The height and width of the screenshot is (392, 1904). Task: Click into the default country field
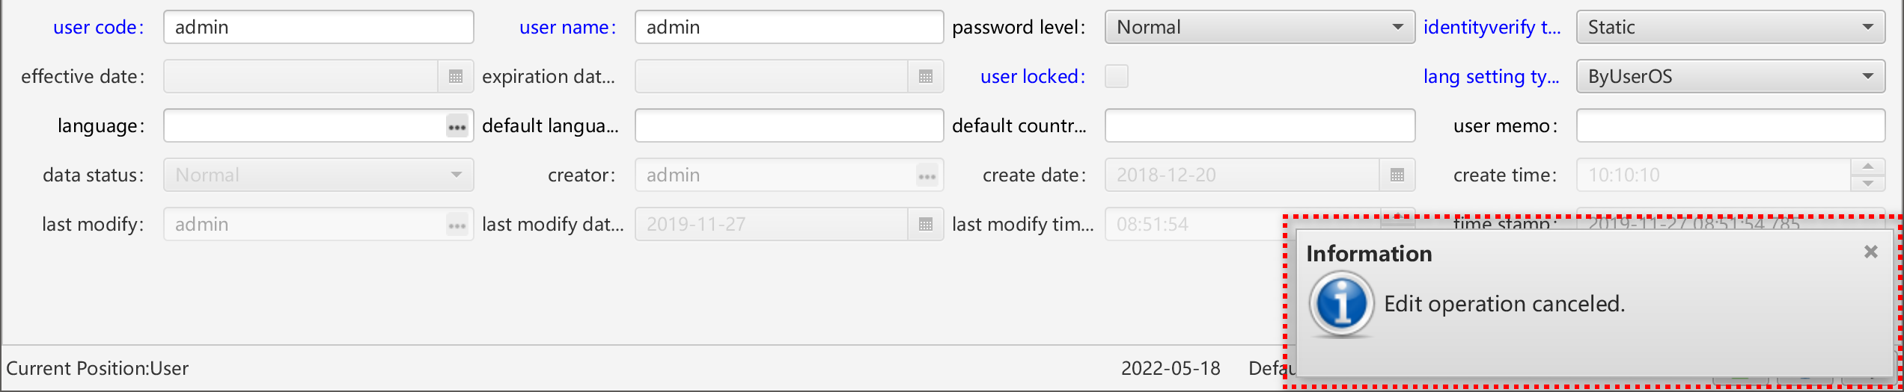(x=1260, y=125)
